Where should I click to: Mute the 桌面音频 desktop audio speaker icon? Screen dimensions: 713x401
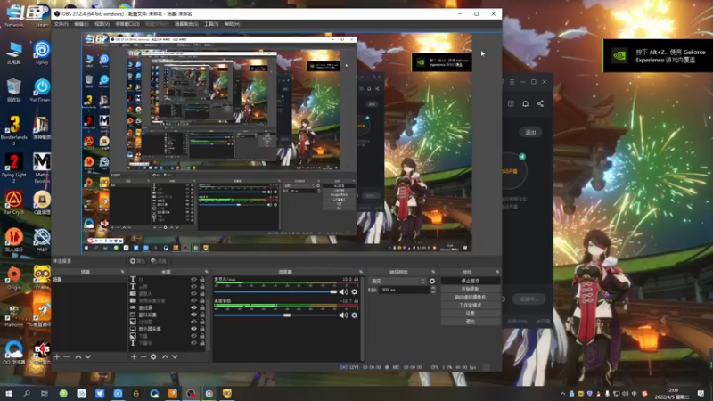343,315
